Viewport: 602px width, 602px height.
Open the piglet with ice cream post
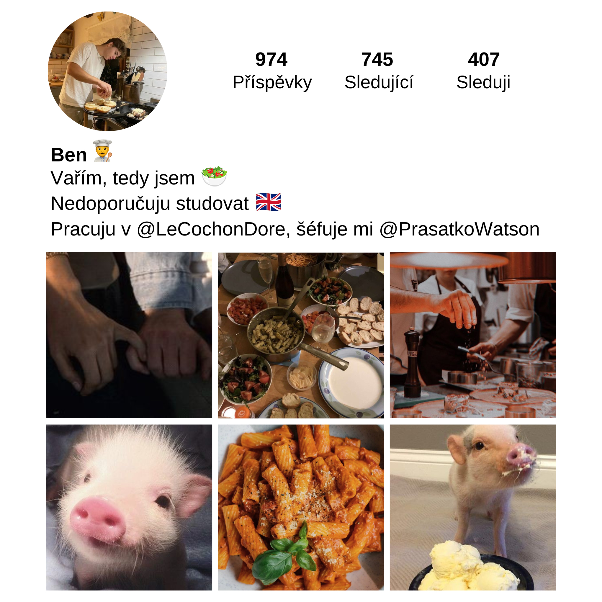pyautogui.click(x=473, y=508)
